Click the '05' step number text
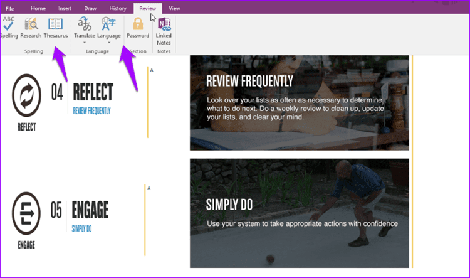This screenshot has height=278, width=470. click(56, 210)
